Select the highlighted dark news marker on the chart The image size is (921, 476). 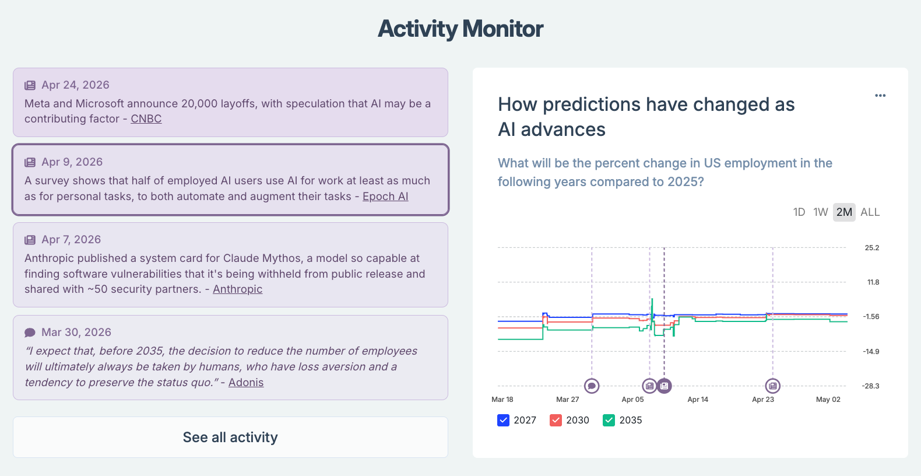664,386
